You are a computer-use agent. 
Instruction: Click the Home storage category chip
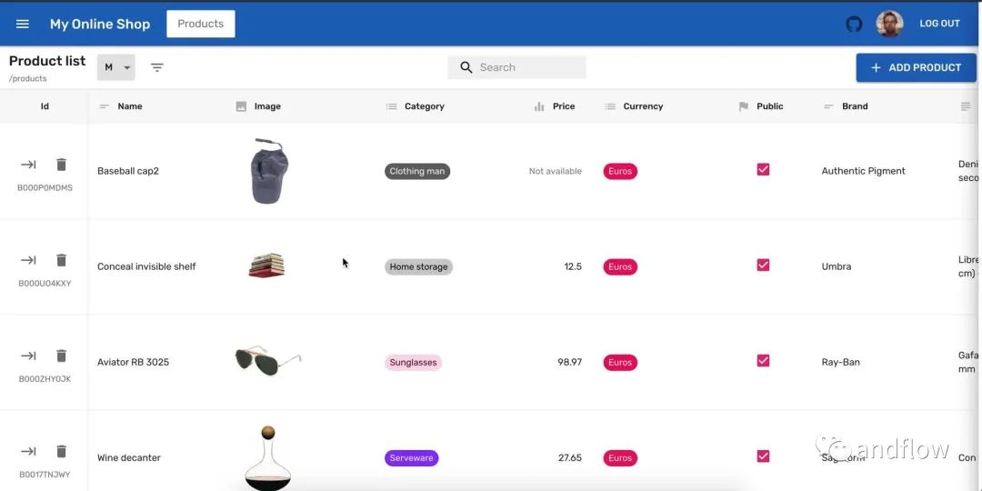(x=418, y=266)
